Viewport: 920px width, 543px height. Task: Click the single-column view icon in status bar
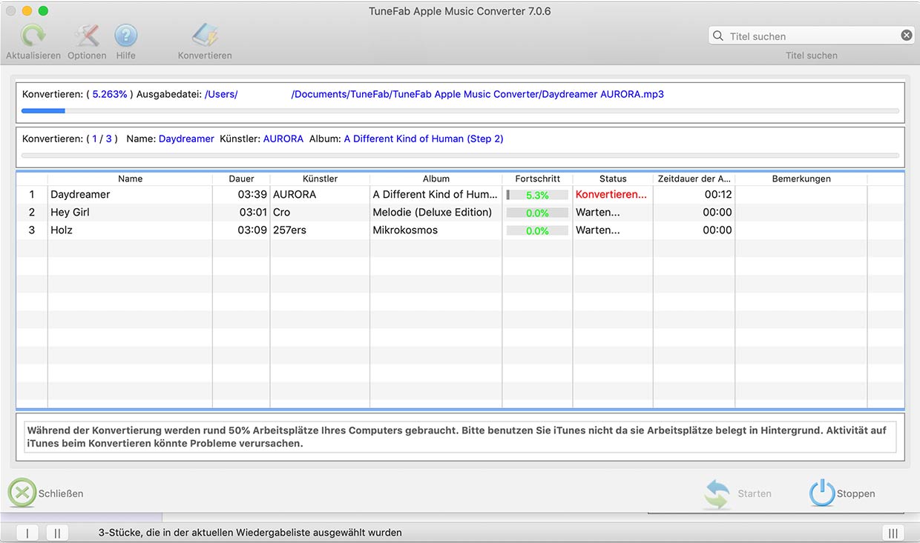coord(27,533)
